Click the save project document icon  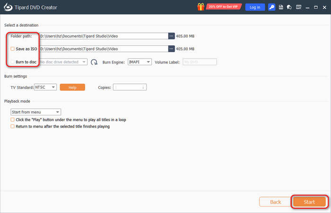pyautogui.click(x=281, y=7)
